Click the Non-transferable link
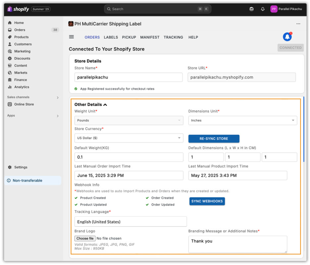 [27, 181]
